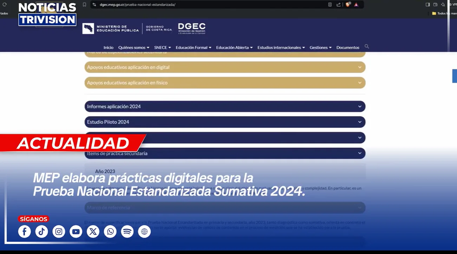Viewport: 457px width, 254px height.
Task: Click the Facebook icon under Síganos
Action: click(25, 232)
